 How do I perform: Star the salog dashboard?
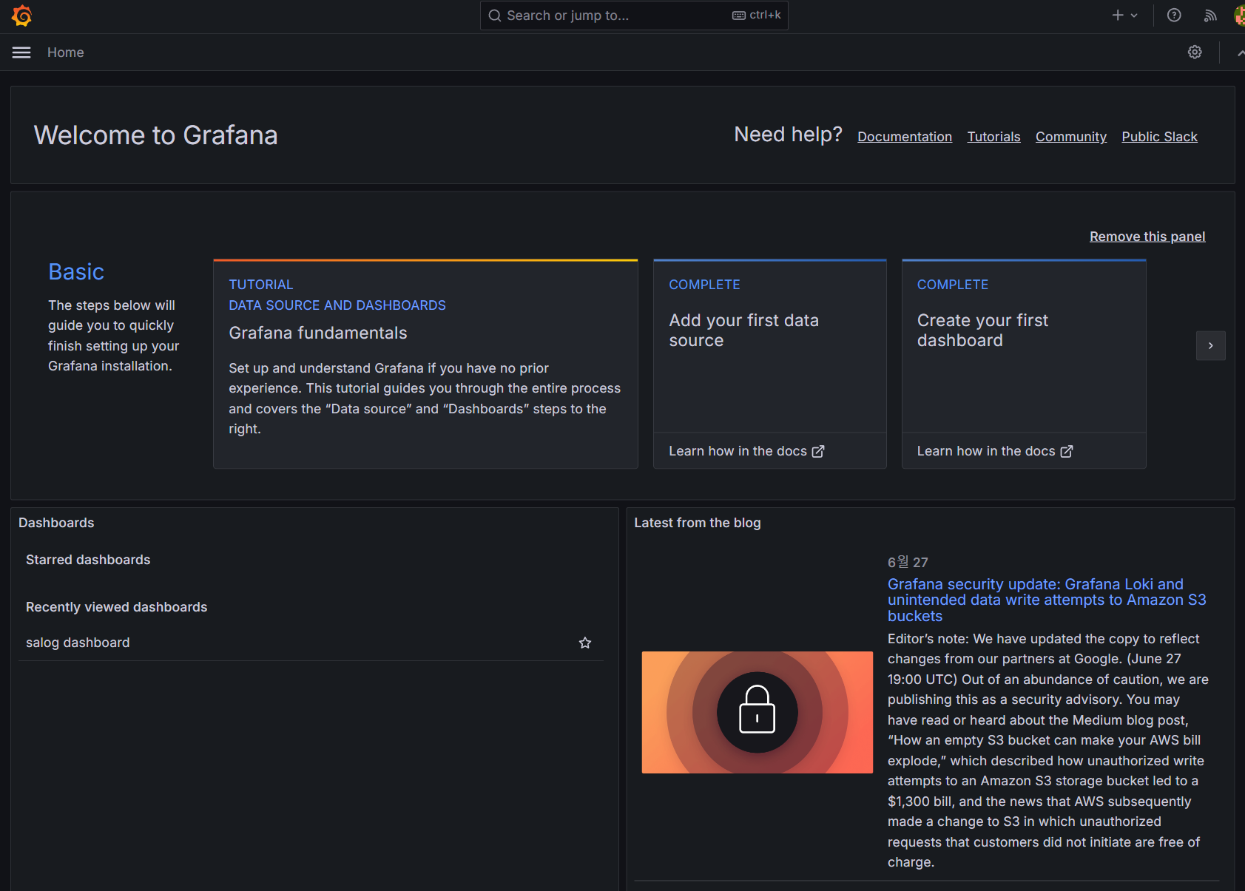(585, 643)
